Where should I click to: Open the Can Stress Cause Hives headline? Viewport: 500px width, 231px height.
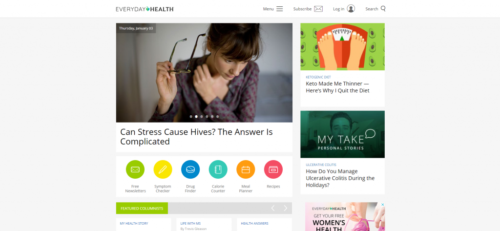196,137
